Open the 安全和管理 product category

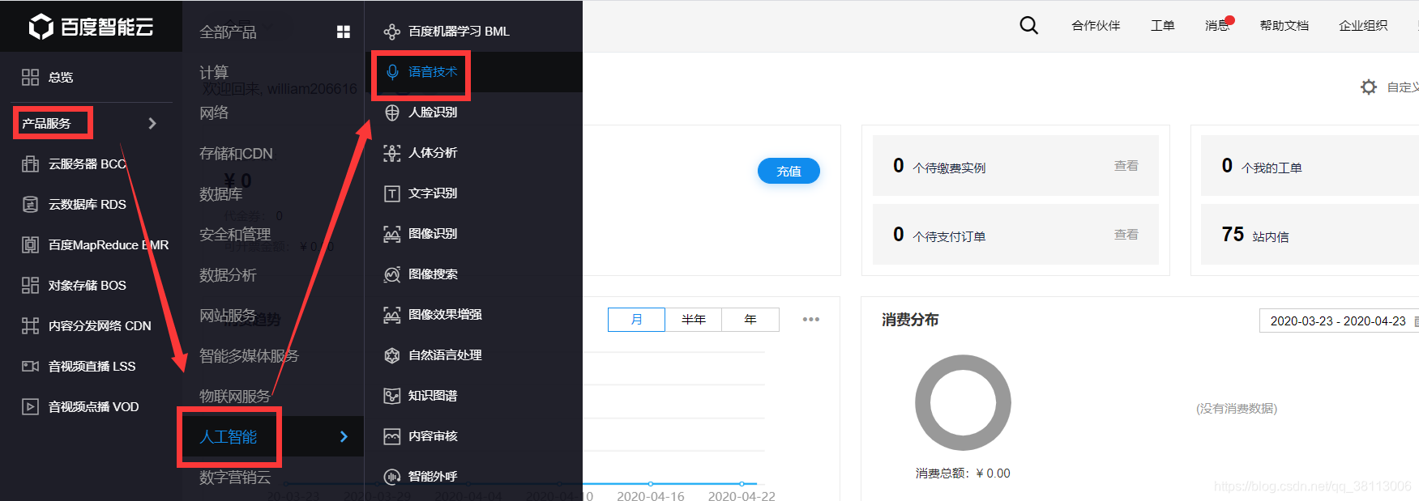(235, 234)
